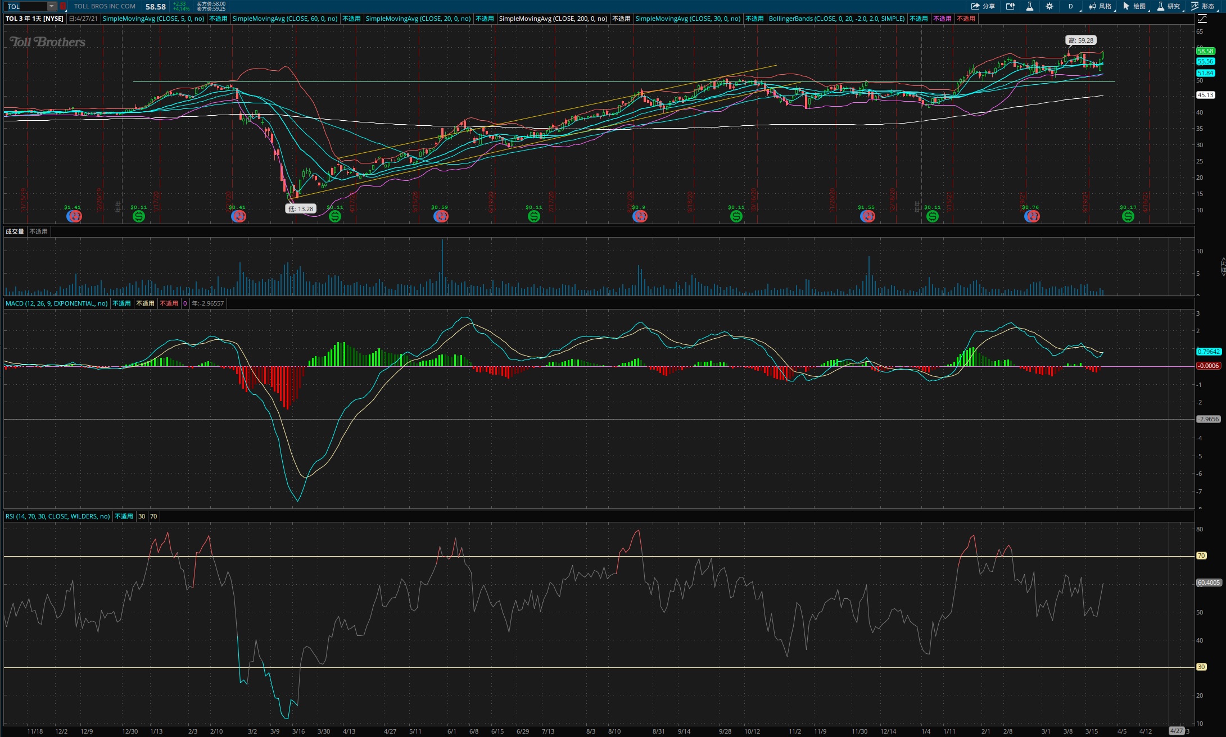Click dividend icon near 10/12 date

coord(736,216)
